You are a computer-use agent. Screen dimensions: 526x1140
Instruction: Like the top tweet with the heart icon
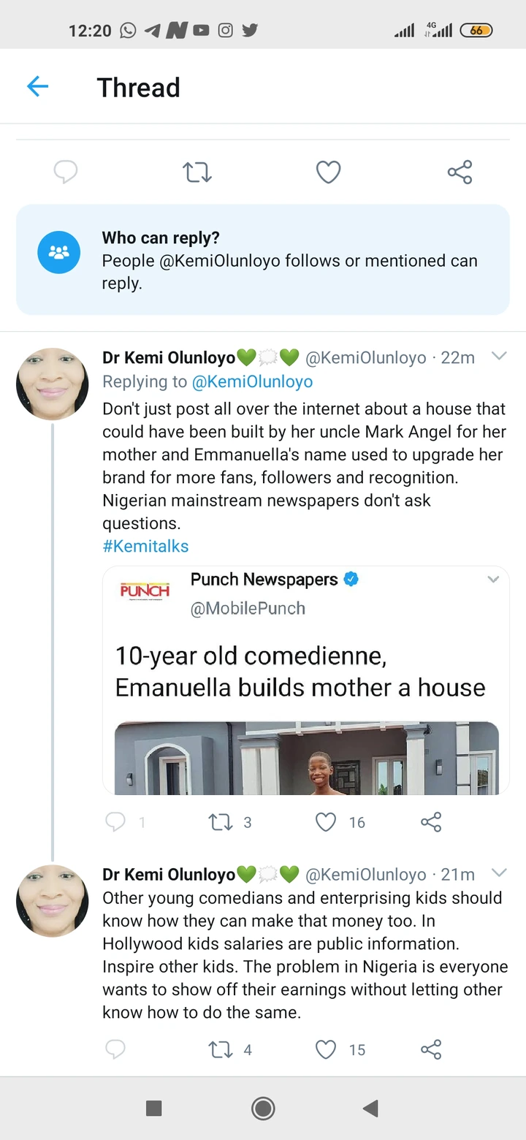tap(328, 172)
